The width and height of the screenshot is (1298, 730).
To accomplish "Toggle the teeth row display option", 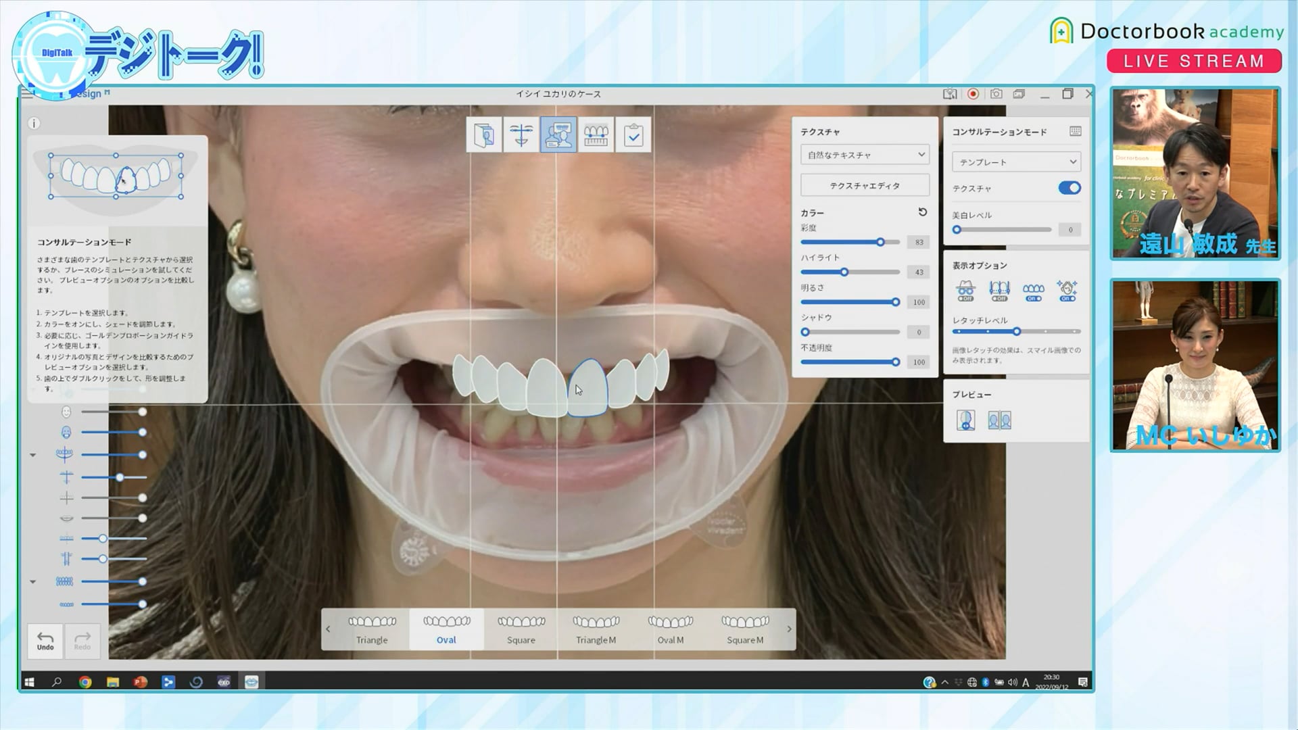I will pos(1033,291).
